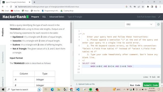This screenshot has width=163, height=92.
Task: Open the notifications center icon
Action: coord(159,89)
